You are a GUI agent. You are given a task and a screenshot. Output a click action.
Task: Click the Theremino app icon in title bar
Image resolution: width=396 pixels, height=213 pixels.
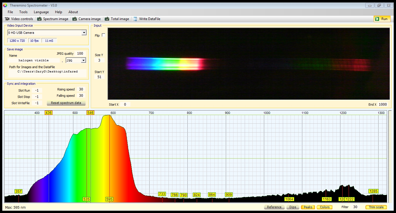(5, 5)
